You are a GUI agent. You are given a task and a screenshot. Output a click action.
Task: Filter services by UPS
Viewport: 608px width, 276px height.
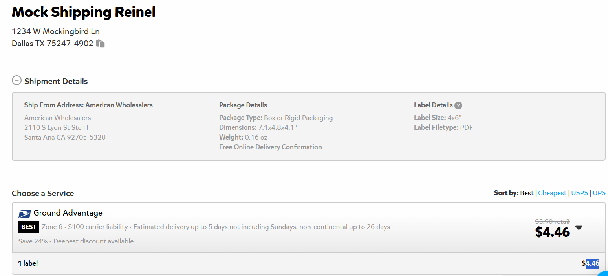(x=599, y=193)
